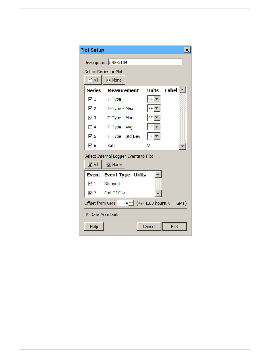Click the Measurement column header
Viewport: 270px width, 358px height.
(x=123, y=90)
